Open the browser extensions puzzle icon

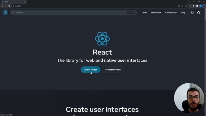pos(193,6)
